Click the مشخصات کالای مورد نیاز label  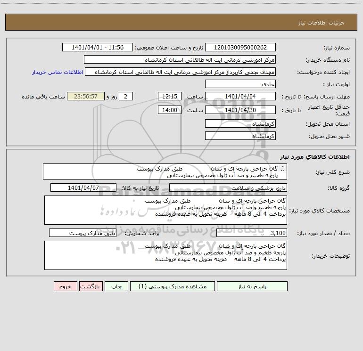click(320, 211)
